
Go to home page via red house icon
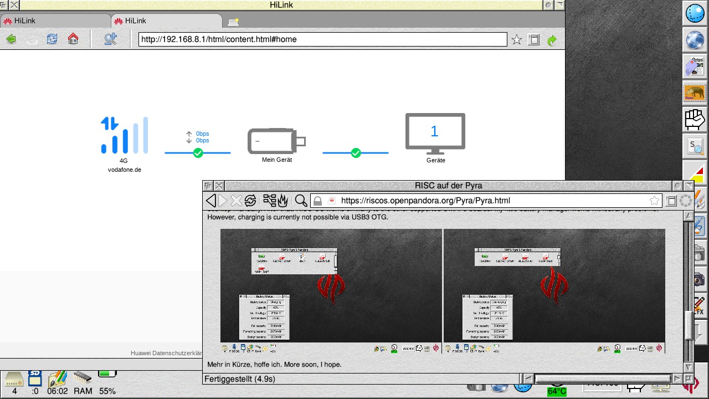[x=73, y=39]
